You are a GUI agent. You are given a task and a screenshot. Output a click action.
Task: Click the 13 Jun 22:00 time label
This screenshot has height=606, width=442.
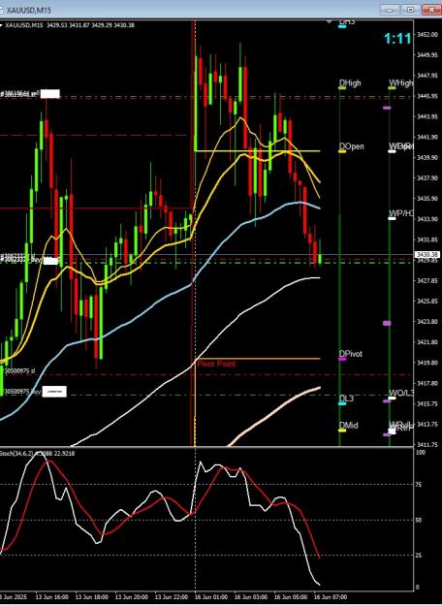pos(172,597)
